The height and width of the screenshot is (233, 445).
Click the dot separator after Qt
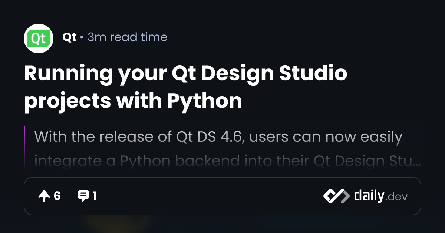pyautogui.click(x=82, y=38)
